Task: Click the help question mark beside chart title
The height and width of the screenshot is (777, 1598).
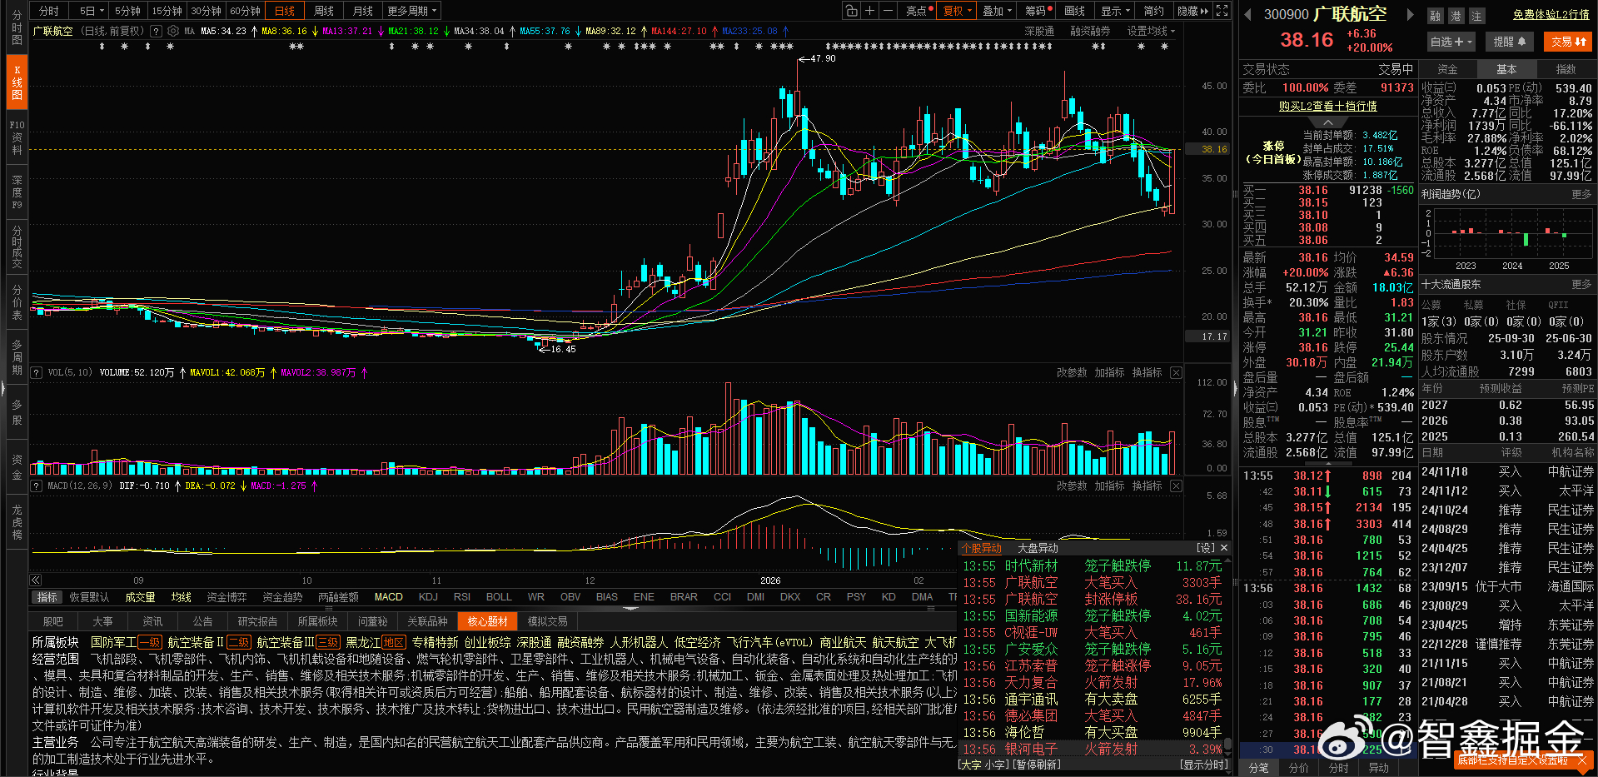Action: tap(156, 31)
